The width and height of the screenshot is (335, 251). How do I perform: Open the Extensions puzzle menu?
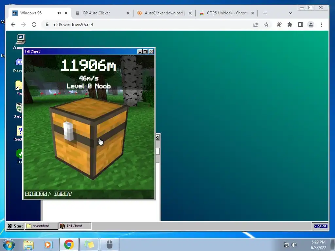(x=290, y=25)
